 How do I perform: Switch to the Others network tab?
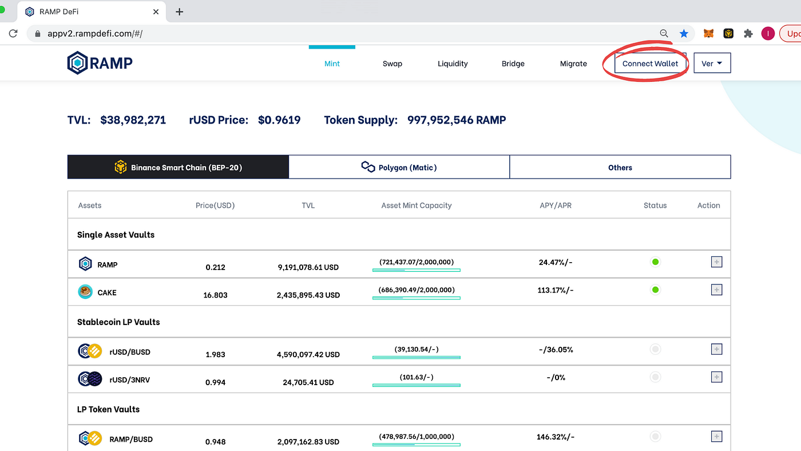[x=620, y=167]
